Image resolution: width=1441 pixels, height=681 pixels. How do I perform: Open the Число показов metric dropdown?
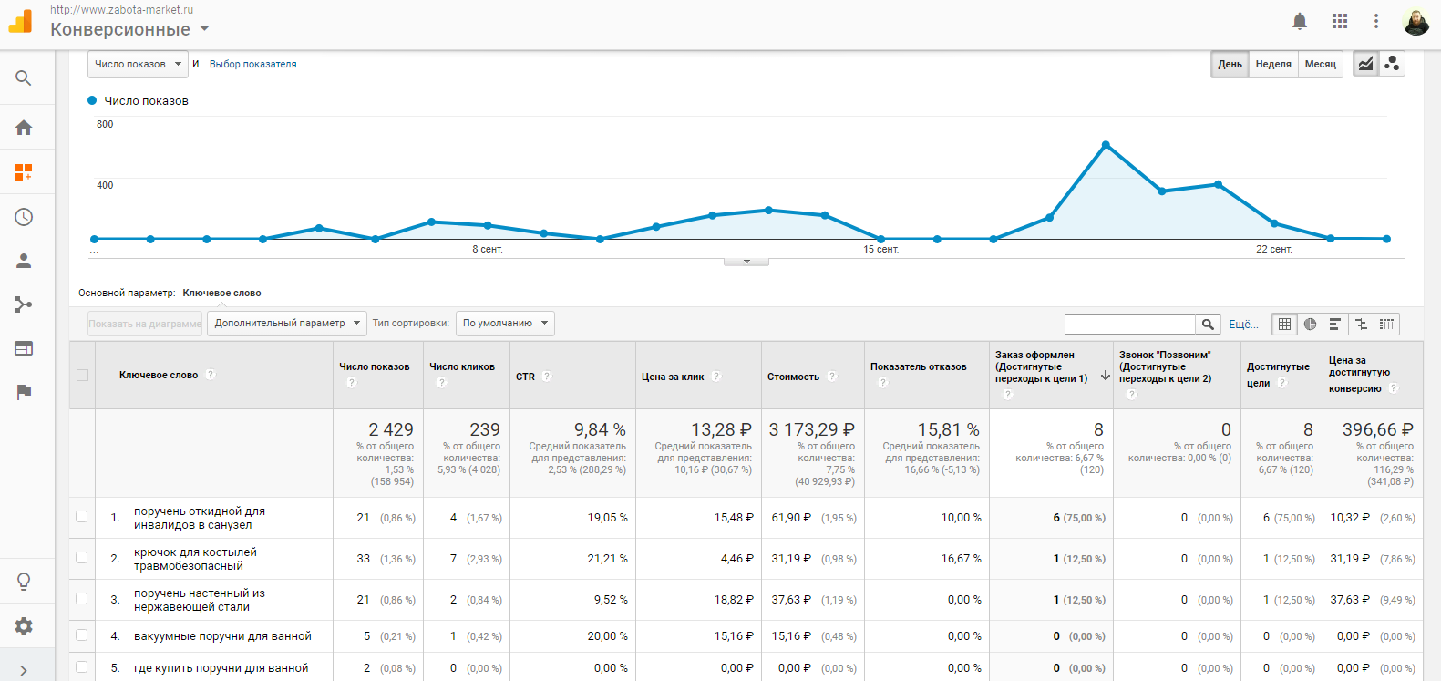coord(138,64)
